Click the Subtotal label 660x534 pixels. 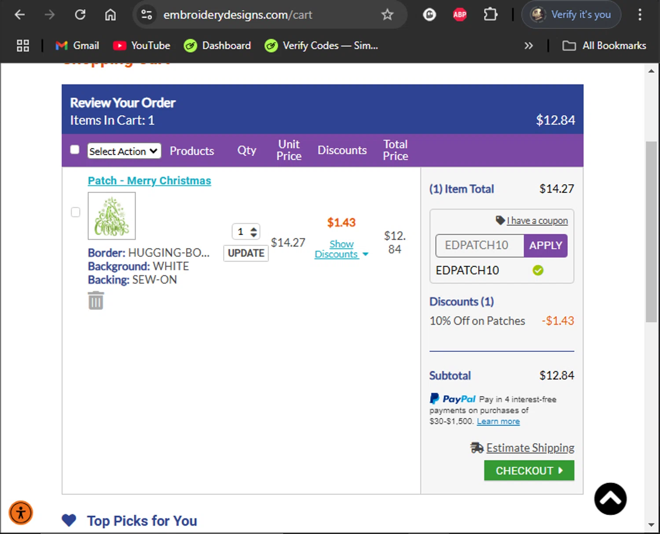[450, 376]
